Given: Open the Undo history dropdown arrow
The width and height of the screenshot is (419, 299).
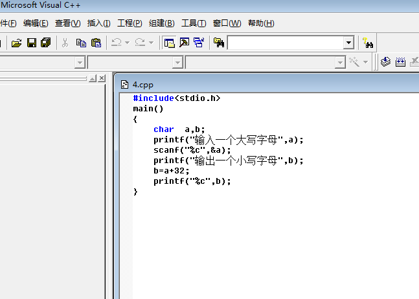Looking at the screenshot, I should pyautogui.click(x=127, y=43).
